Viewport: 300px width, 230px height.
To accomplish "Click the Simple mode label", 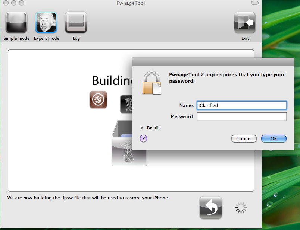I will [x=16, y=38].
